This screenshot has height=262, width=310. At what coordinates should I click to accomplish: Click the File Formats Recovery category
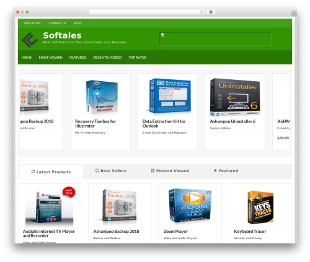[x=90, y=133]
